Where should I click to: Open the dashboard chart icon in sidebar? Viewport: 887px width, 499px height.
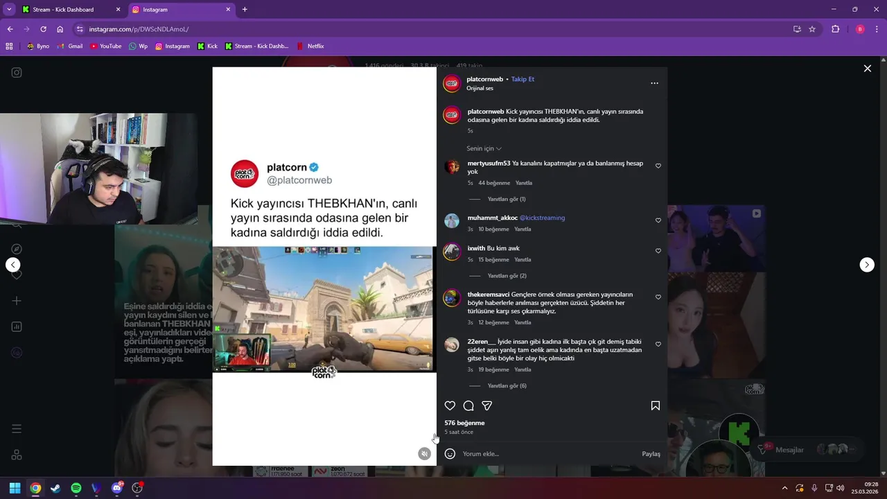(x=17, y=326)
